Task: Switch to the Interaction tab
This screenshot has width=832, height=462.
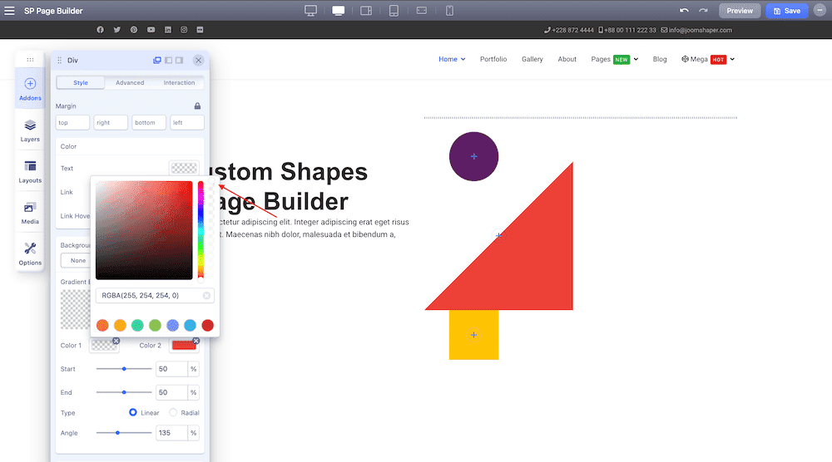Action: click(x=179, y=82)
